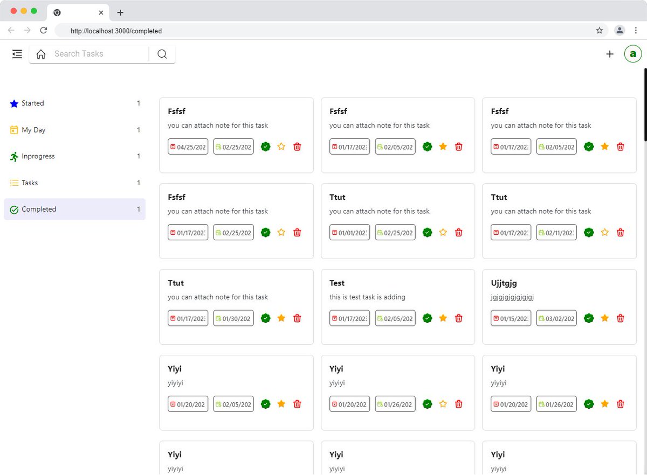Open the Test task's 02/05 due date
This screenshot has height=475, width=647.
coord(395,318)
